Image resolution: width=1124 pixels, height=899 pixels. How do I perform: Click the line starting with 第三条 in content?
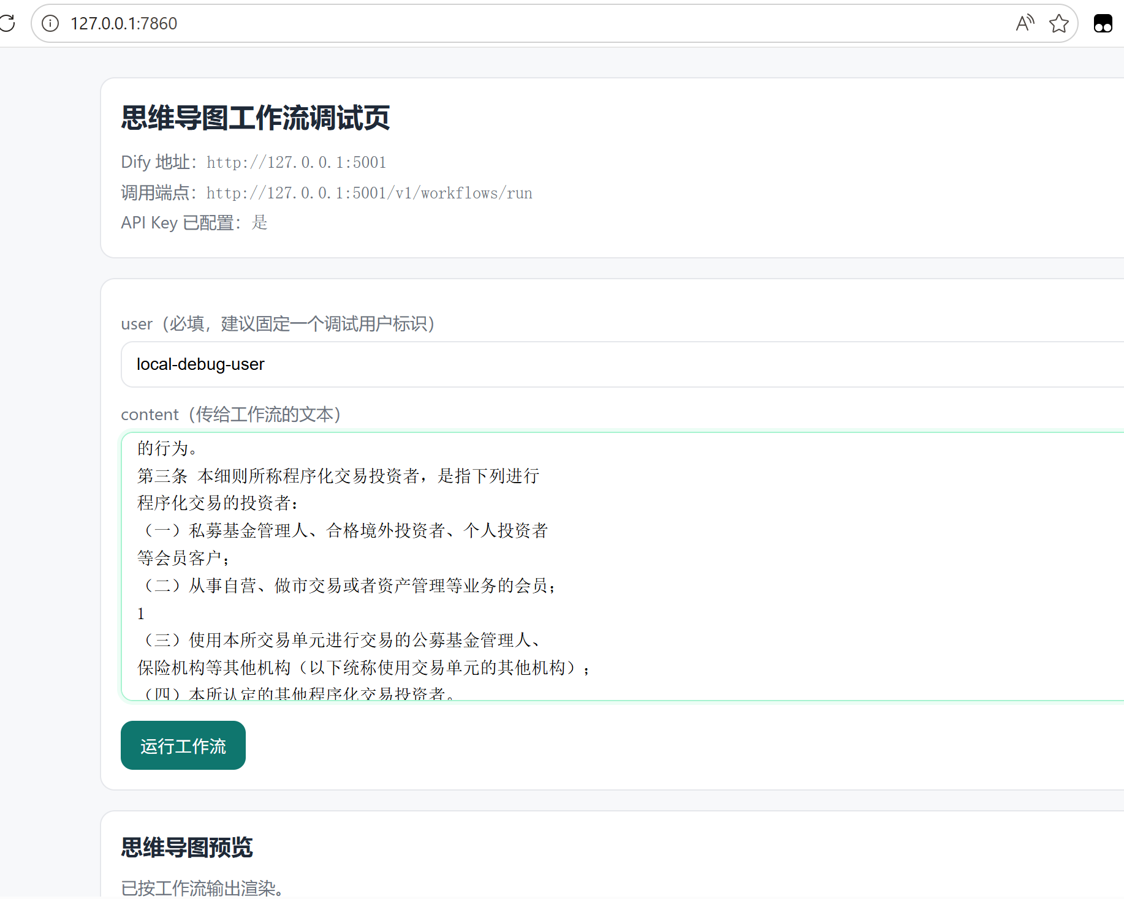(338, 476)
